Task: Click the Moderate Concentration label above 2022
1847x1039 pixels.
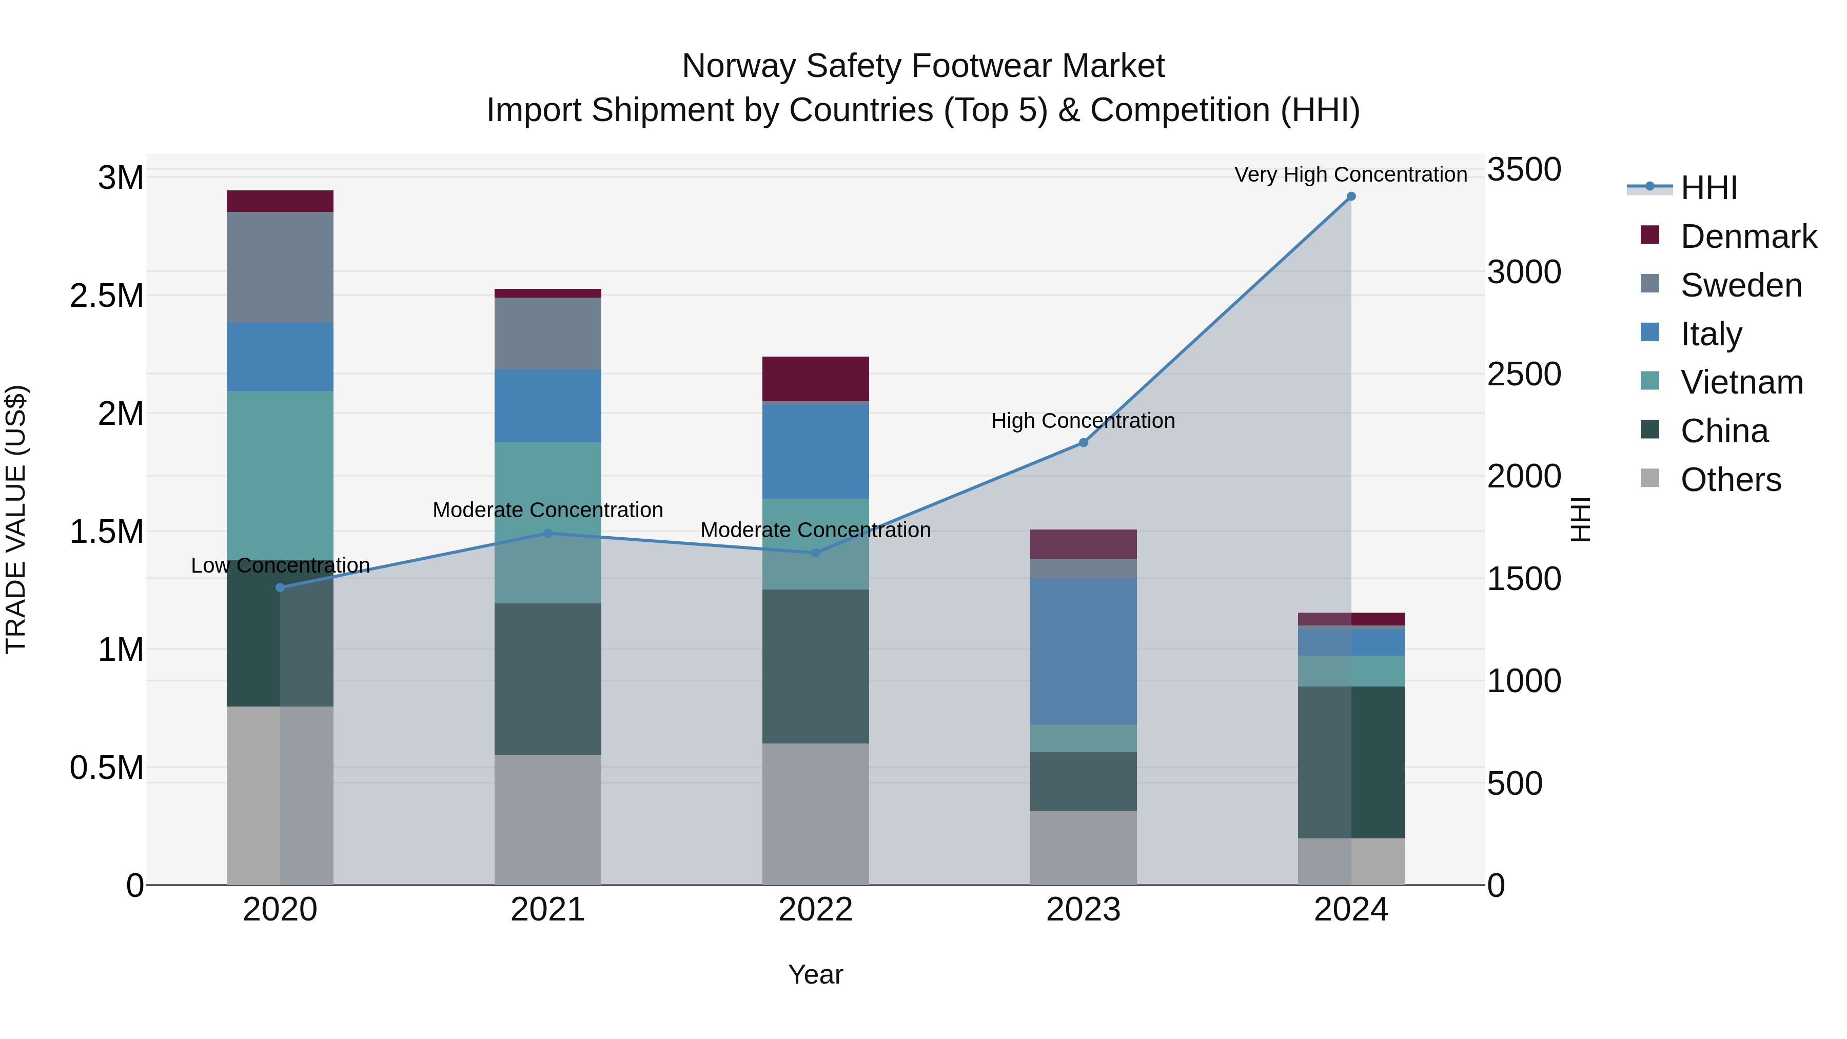Action: pos(815,531)
